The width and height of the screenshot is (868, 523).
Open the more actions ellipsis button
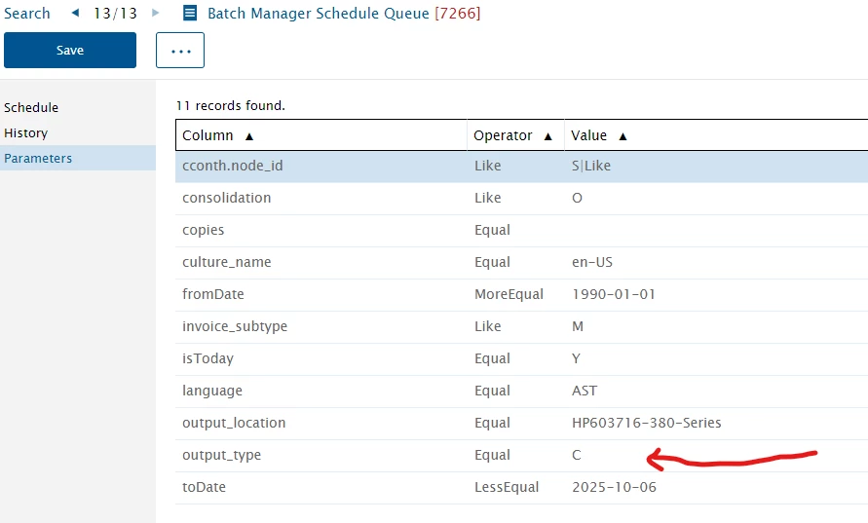click(x=180, y=51)
